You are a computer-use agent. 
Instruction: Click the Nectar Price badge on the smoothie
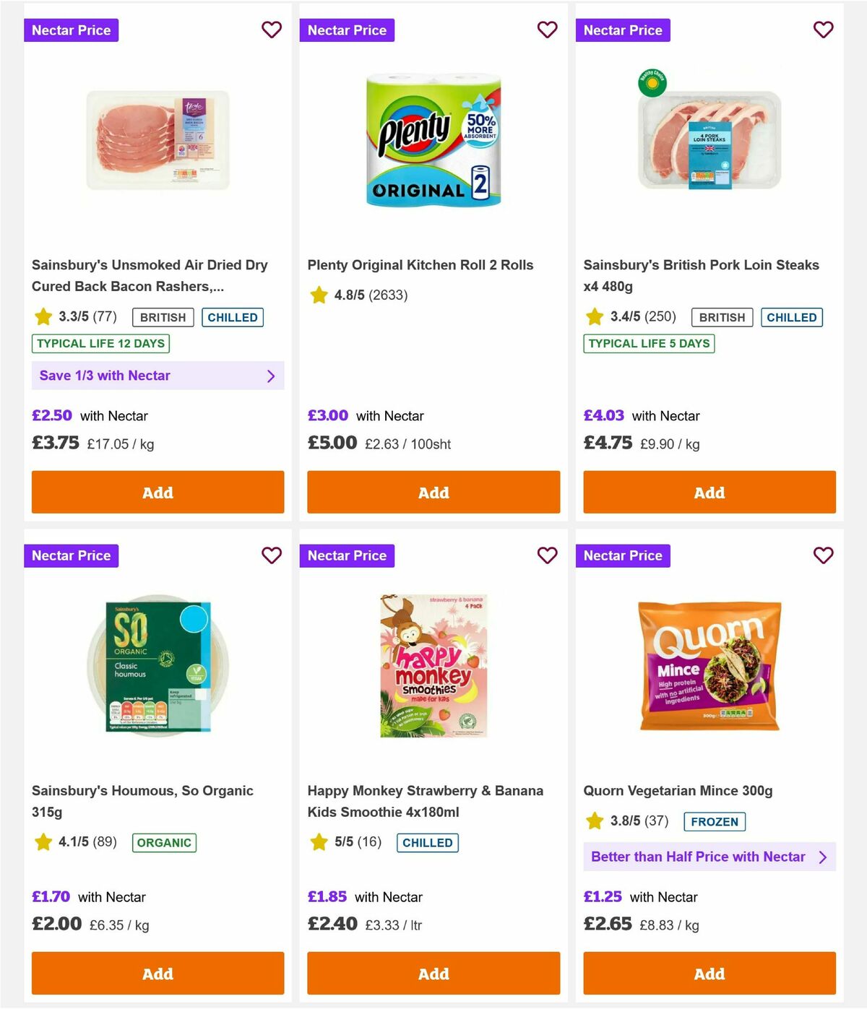click(x=347, y=555)
